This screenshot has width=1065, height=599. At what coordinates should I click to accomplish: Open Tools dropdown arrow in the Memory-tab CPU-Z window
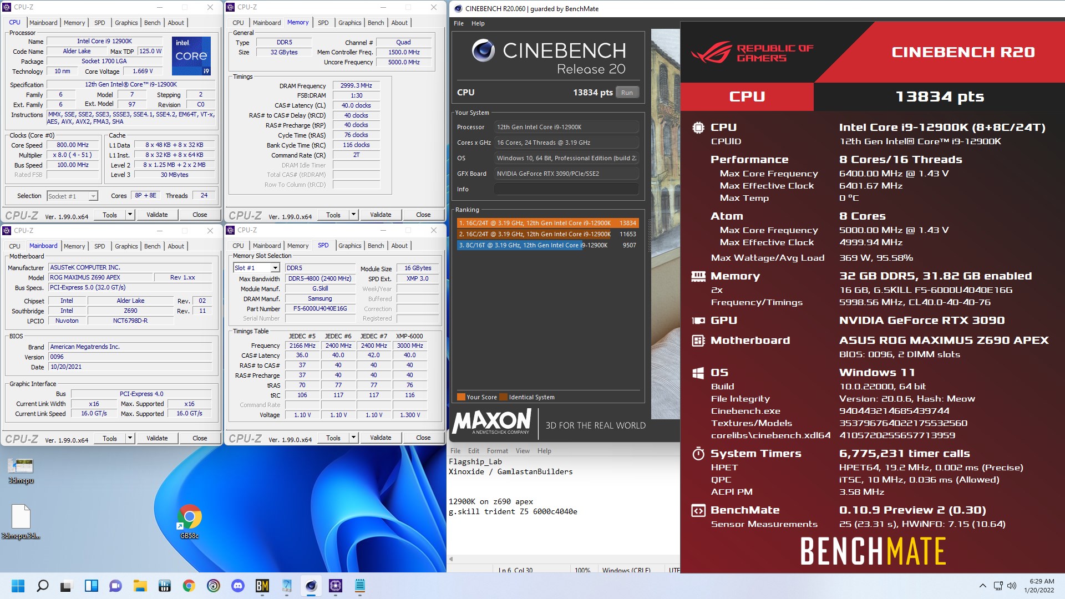pos(353,215)
